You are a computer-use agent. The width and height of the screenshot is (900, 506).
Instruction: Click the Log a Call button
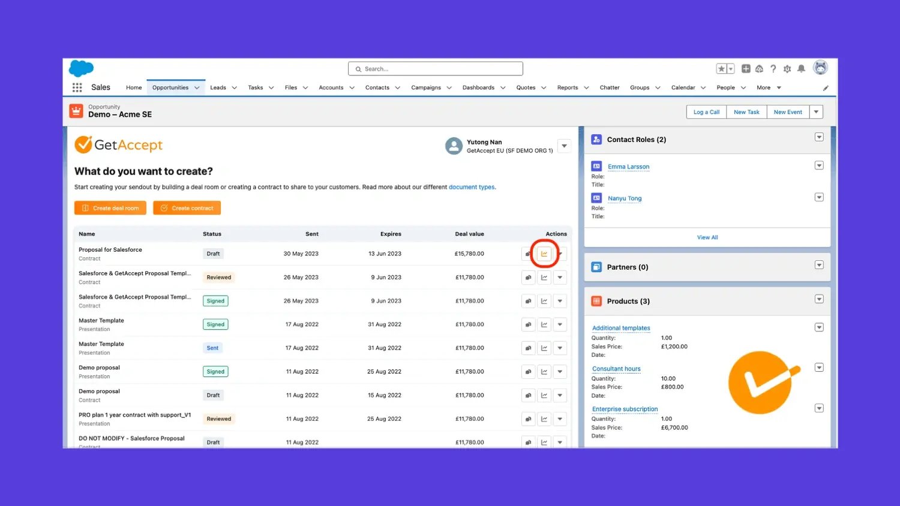[x=706, y=112]
